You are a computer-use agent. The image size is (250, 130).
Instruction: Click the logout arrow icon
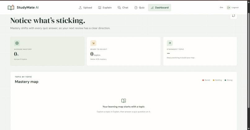click(x=229, y=7)
